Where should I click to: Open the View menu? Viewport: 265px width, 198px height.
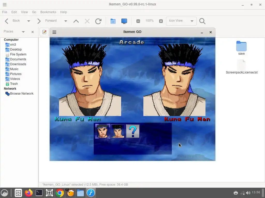24,12
